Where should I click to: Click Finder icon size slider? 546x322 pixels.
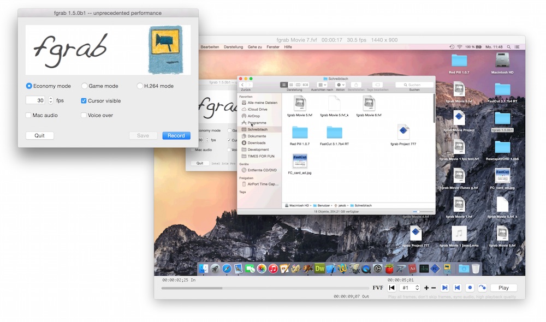pyautogui.click(x=424, y=211)
